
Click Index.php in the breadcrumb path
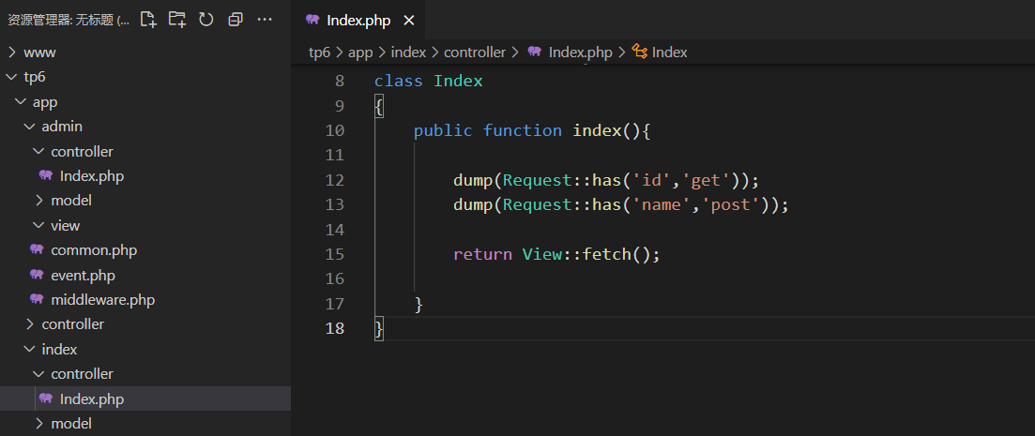(x=580, y=53)
